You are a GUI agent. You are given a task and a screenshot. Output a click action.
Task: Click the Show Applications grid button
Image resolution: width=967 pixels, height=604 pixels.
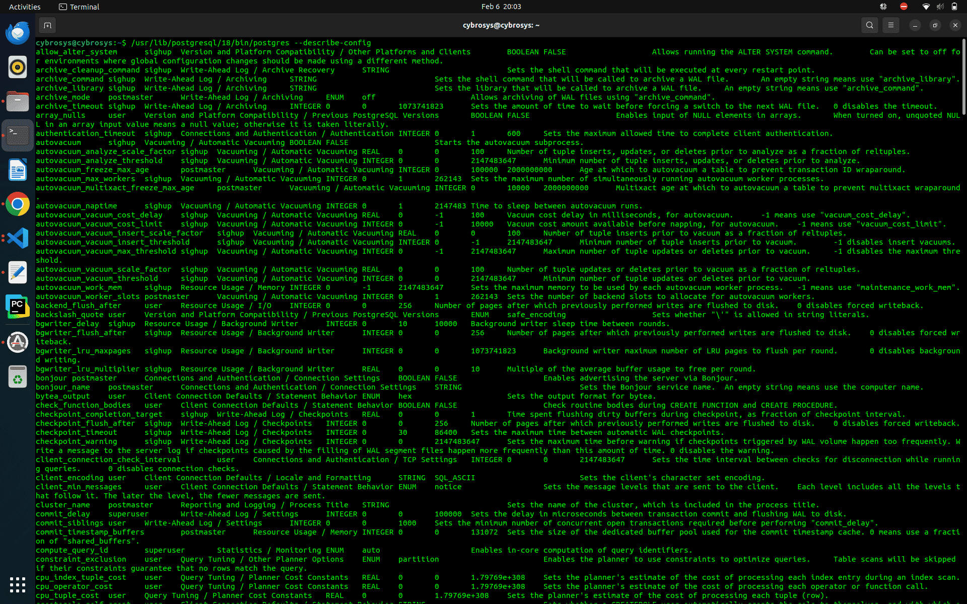(18, 585)
